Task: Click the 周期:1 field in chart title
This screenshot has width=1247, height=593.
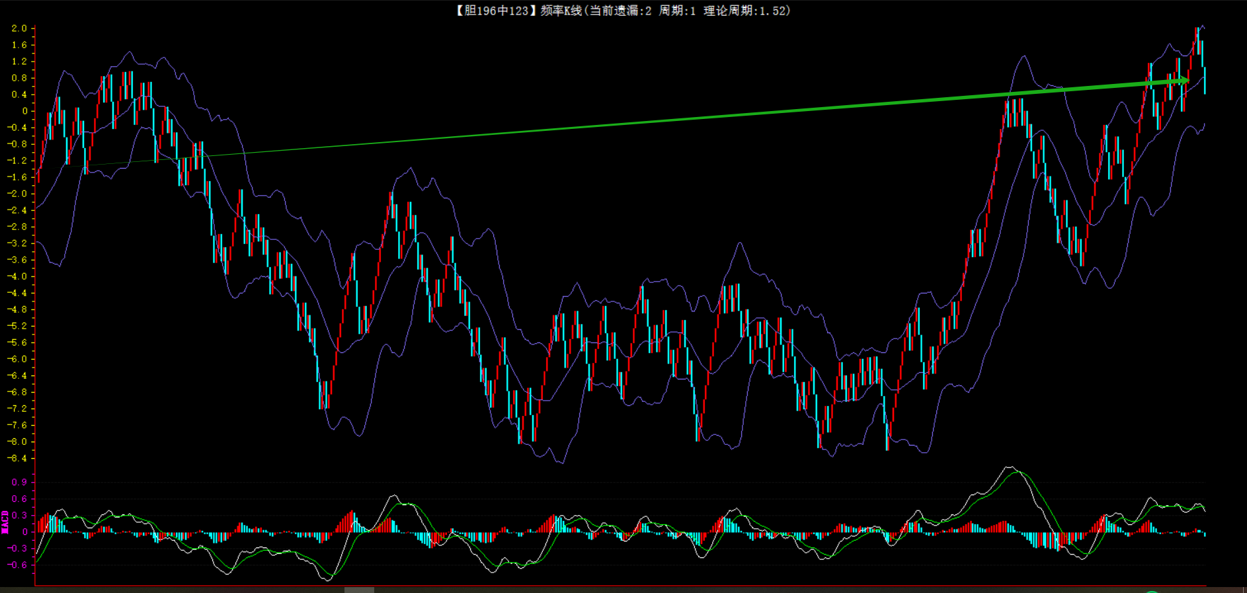Action: 677,11
